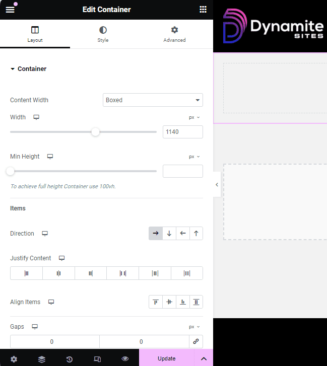Click the Update button

[x=166, y=358]
